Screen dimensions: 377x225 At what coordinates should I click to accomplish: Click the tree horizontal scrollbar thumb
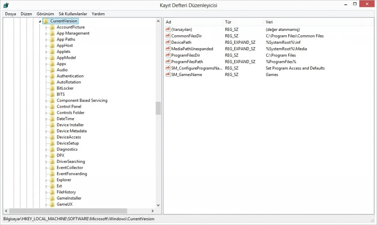[x=68, y=211]
